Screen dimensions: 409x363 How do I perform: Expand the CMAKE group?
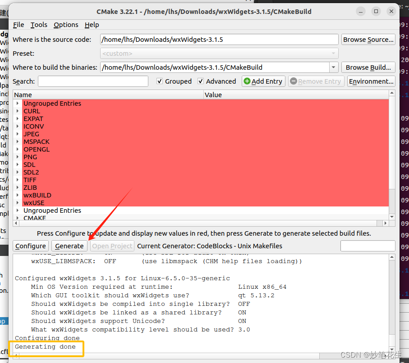17,218
